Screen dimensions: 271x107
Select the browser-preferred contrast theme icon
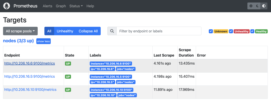(264, 6)
